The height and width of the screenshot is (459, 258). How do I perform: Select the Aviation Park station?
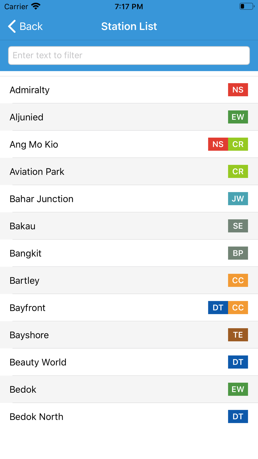pyautogui.click(x=129, y=171)
